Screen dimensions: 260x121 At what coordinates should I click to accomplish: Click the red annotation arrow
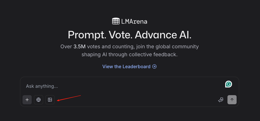click(x=69, y=98)
